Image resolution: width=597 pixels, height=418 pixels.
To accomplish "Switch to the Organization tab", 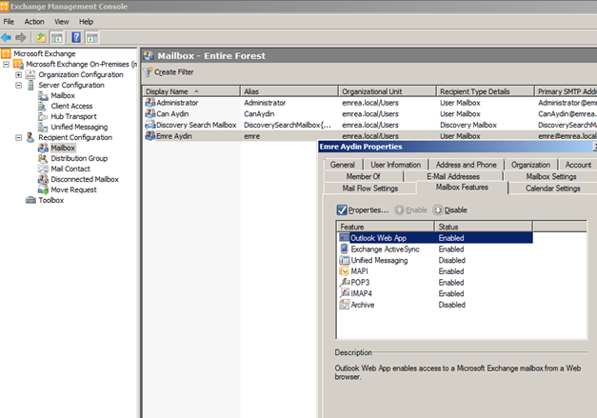I will click(530, 165).
